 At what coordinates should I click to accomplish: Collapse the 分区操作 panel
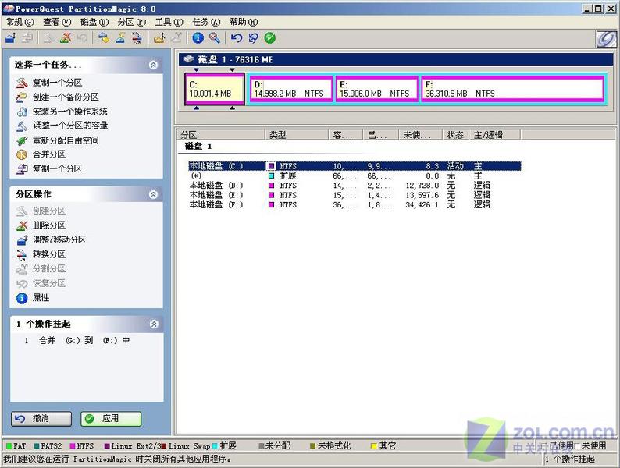[x=153, y=194]
